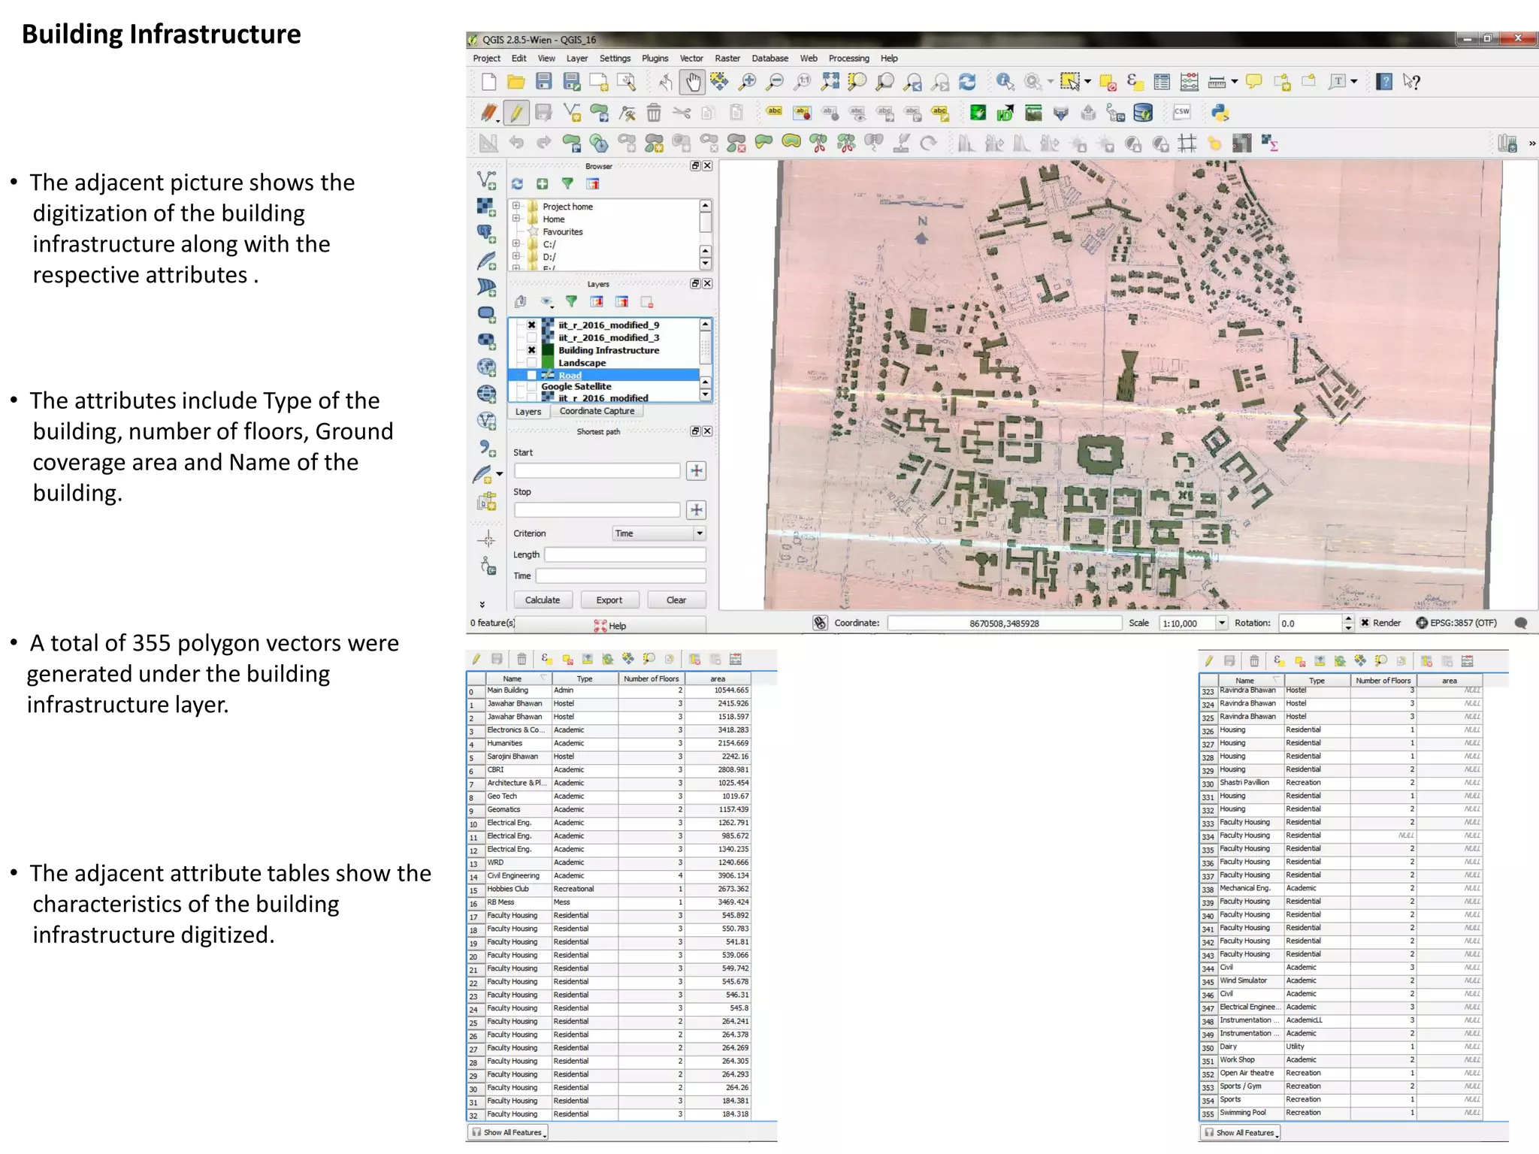Image resolution: width=1539 pixels, height=1154 pixels.
Task: Check the Road layer visibility box
Action: 531,375
